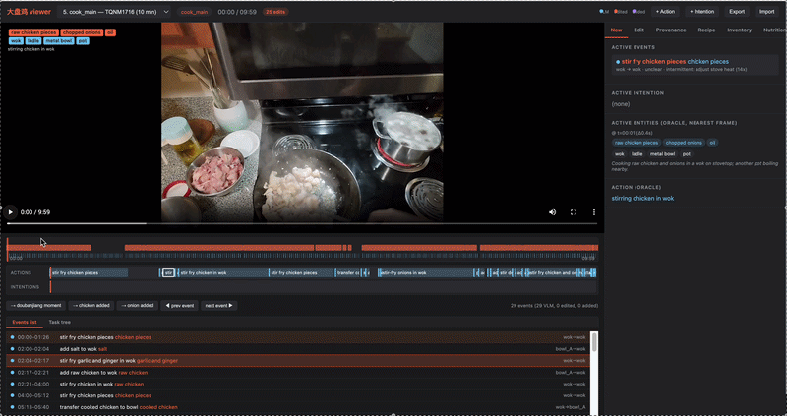
Task: Click the 25 edits badge
Action: tap(275, 12)
